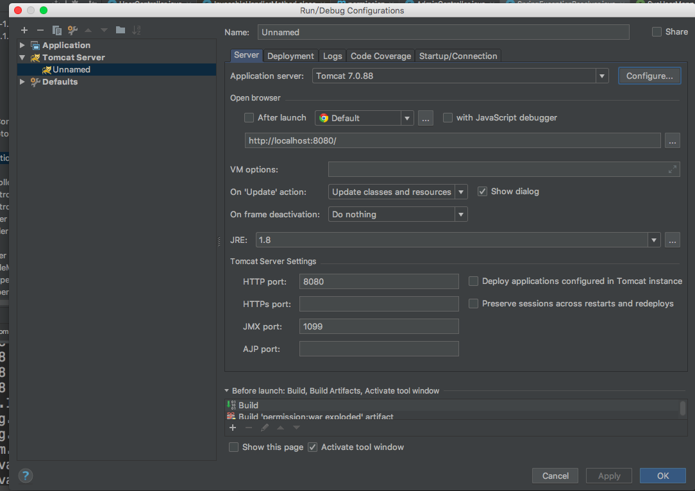
Task: Move configuration down in toolbar
Action: click(x=104, y=30)
